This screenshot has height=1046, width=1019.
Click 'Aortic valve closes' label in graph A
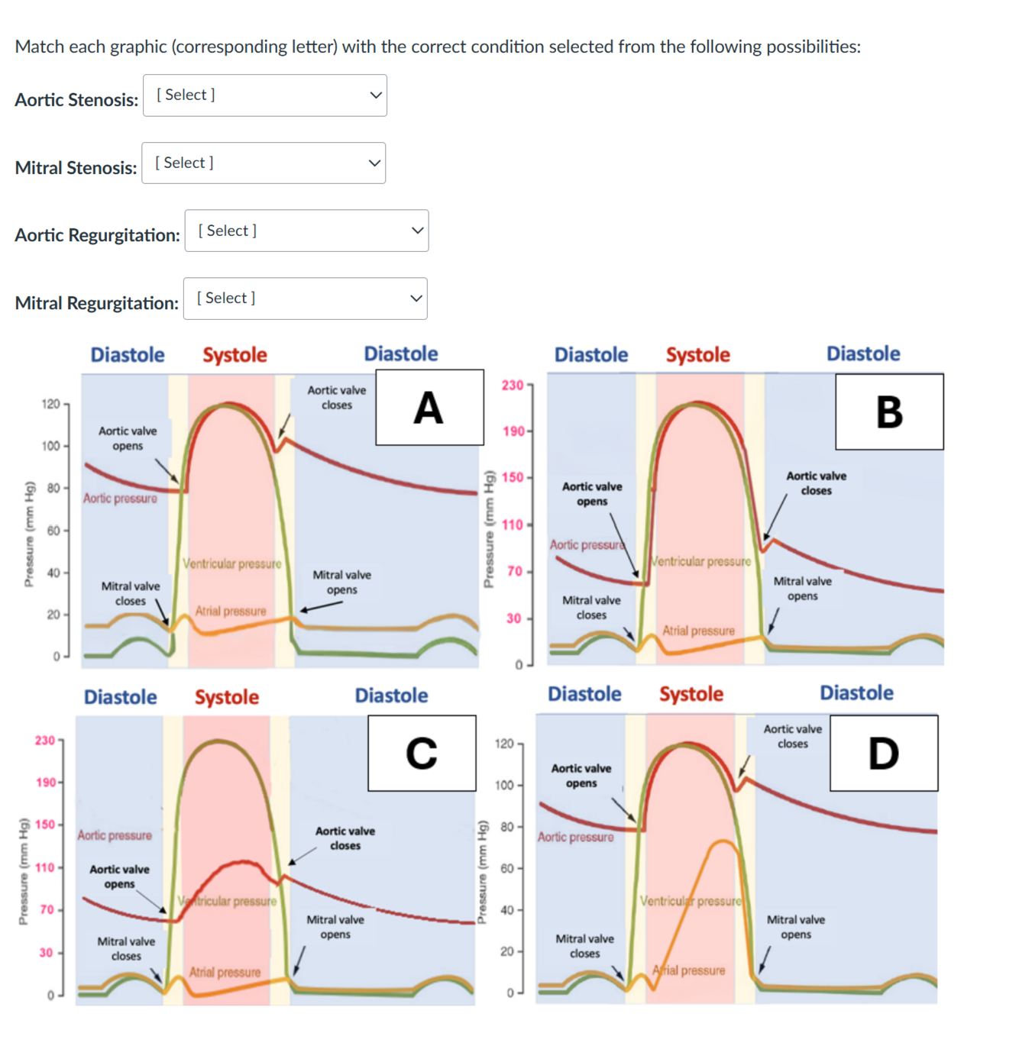337,398
